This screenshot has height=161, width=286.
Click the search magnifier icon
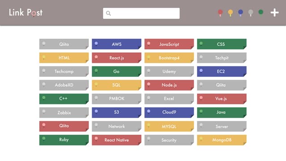(108, 13)
